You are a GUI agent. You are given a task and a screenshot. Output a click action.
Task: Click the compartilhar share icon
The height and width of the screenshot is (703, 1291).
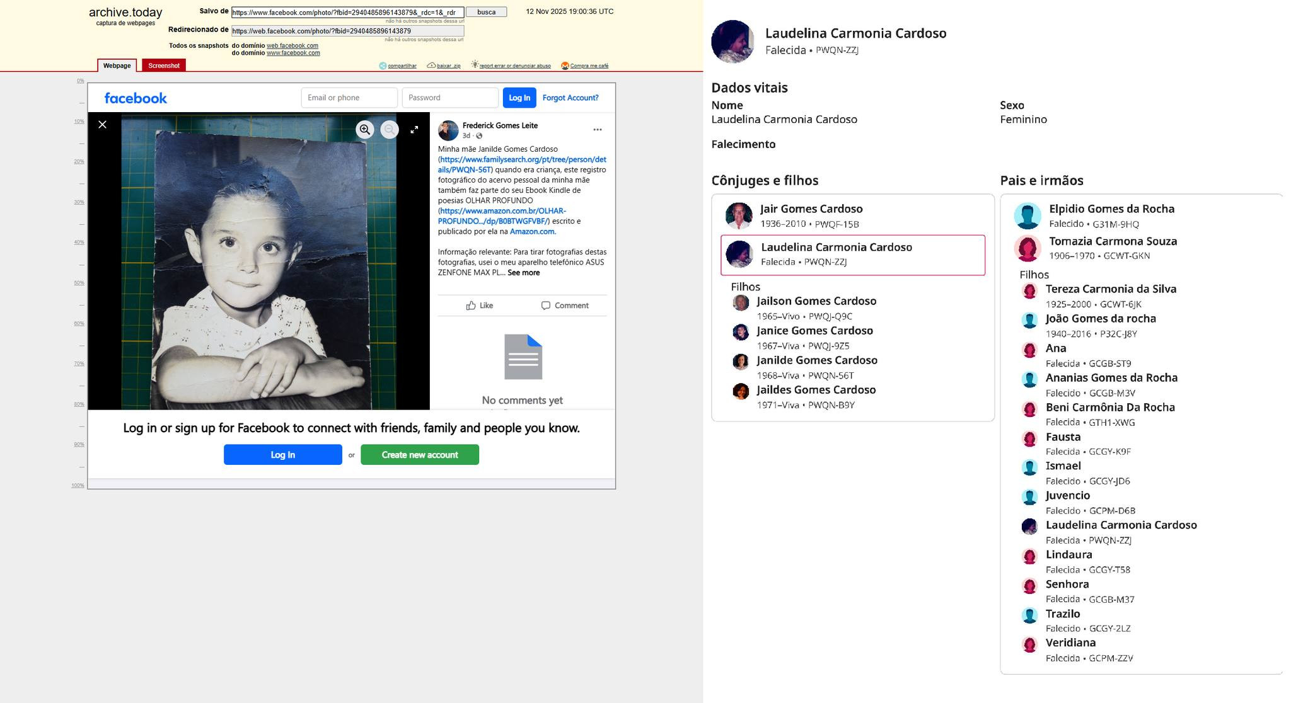[383, 66]
